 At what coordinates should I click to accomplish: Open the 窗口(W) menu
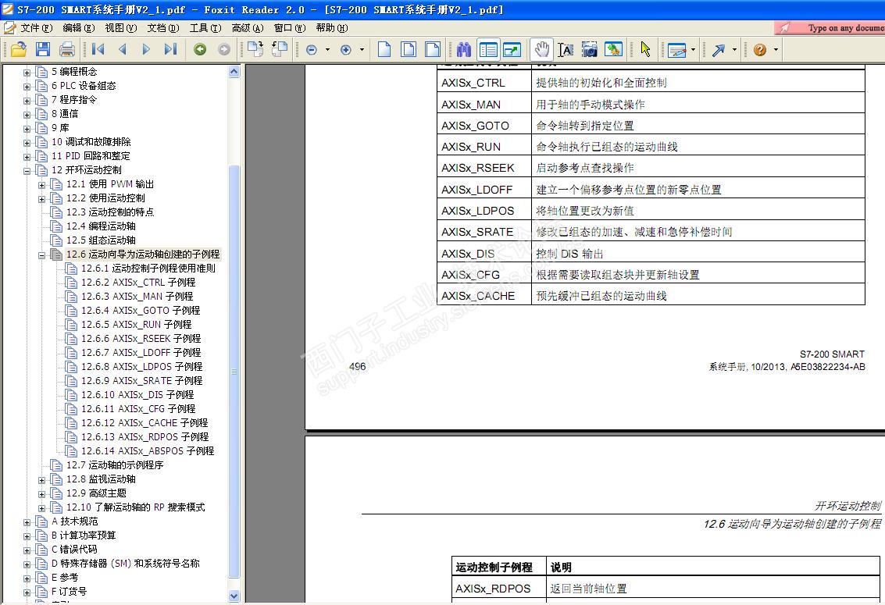coord(290,27)
